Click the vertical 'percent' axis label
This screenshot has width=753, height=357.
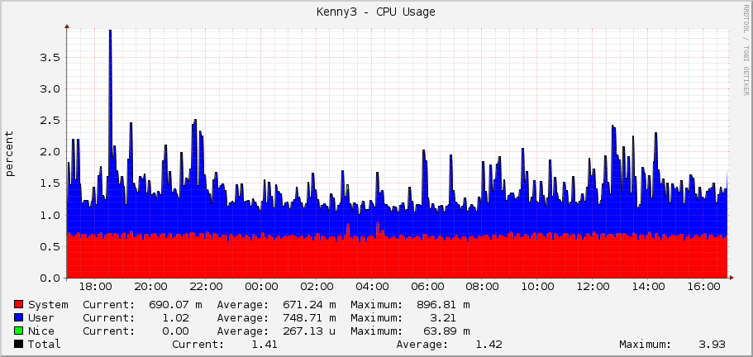(10, 154)
